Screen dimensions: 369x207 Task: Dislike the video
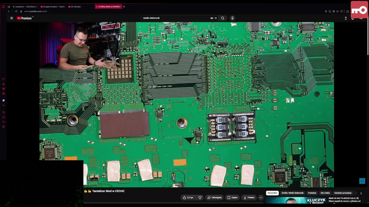pyautogui.click(x=200, y=198)
